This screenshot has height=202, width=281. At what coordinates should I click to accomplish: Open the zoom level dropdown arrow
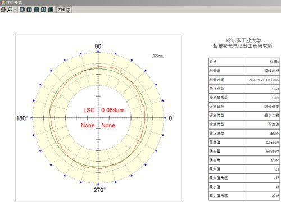coord(15,10)
